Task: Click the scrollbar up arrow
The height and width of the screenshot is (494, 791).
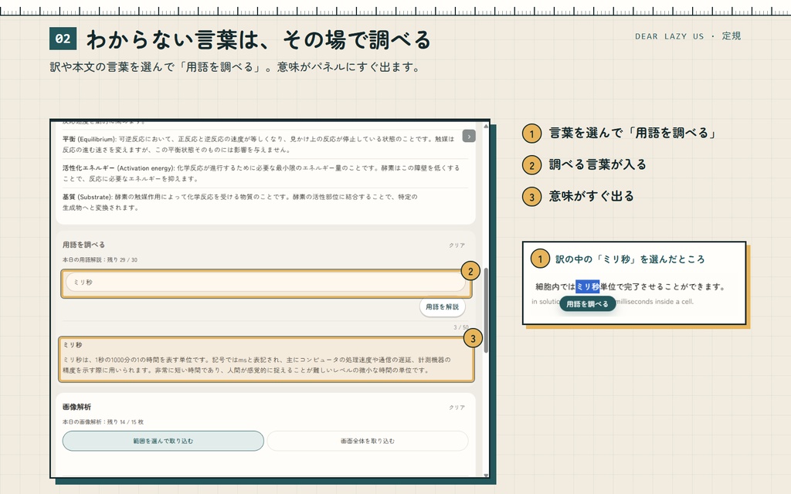Action: point(487,126)
